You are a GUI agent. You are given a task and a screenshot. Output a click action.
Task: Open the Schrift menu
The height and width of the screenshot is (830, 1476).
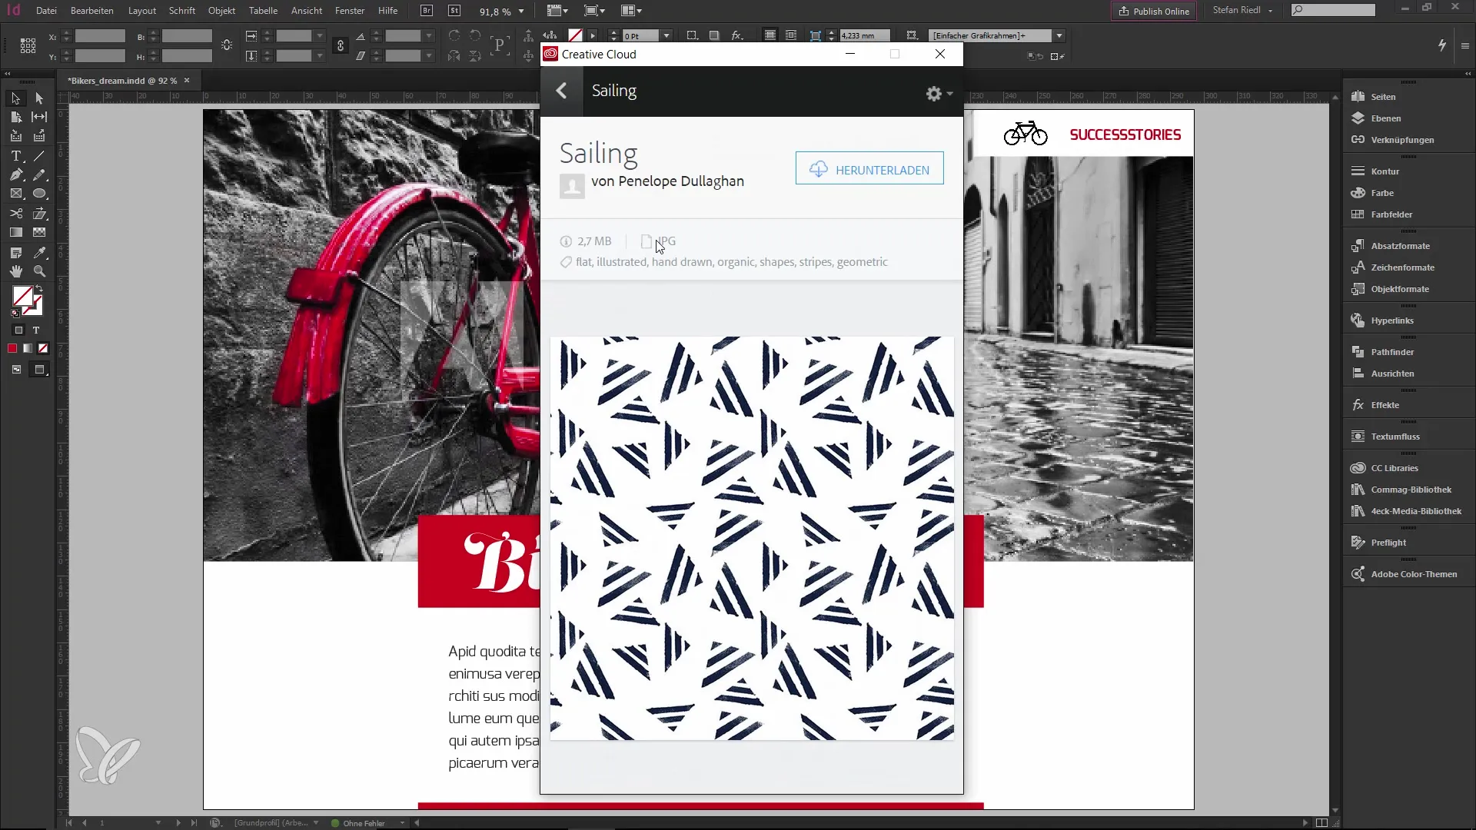pos(182,11)
